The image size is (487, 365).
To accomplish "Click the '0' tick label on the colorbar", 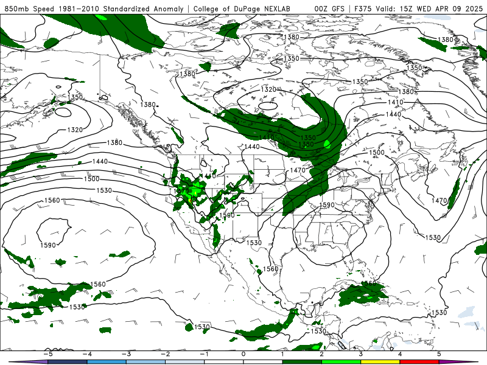I will [243, 354].
